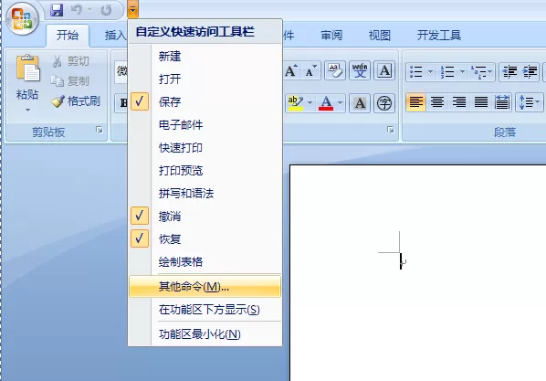Select 打开 in the customize menu
Viewport: 546px width, 381px height.
205,79
